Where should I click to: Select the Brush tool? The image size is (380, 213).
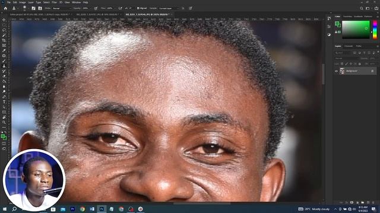coord(4,61)
